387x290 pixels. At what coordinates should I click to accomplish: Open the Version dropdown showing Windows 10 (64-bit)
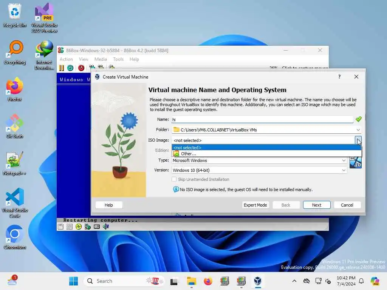259,170
